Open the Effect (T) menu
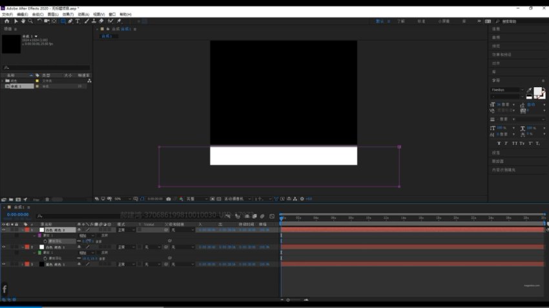Viewport: 549px width, 308px height. tap(68, 14)
